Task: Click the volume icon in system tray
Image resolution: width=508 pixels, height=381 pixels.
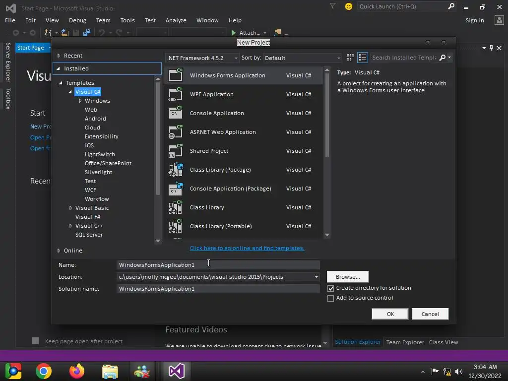Action: 459,372
